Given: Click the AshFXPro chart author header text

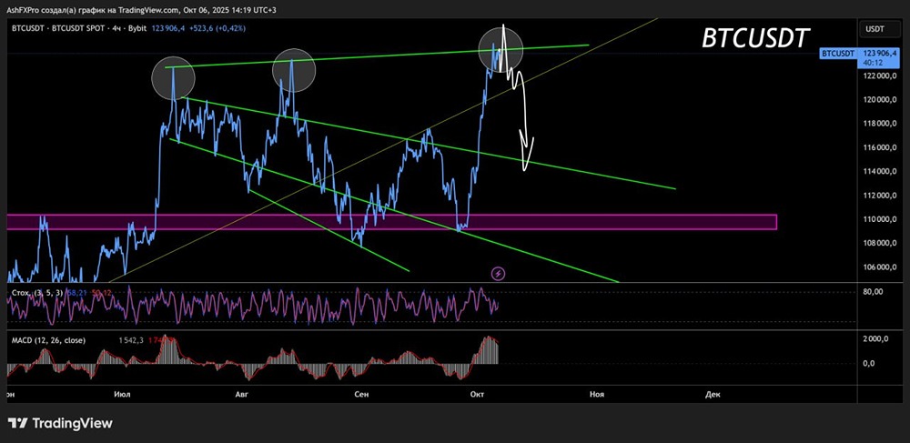Looking at the screenshot, I should pos(142,9).
